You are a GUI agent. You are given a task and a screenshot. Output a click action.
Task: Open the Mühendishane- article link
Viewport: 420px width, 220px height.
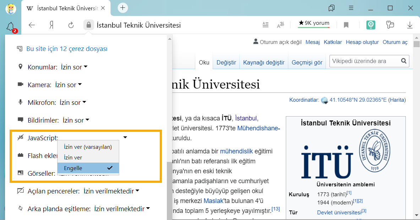click(x=258, y=128)
